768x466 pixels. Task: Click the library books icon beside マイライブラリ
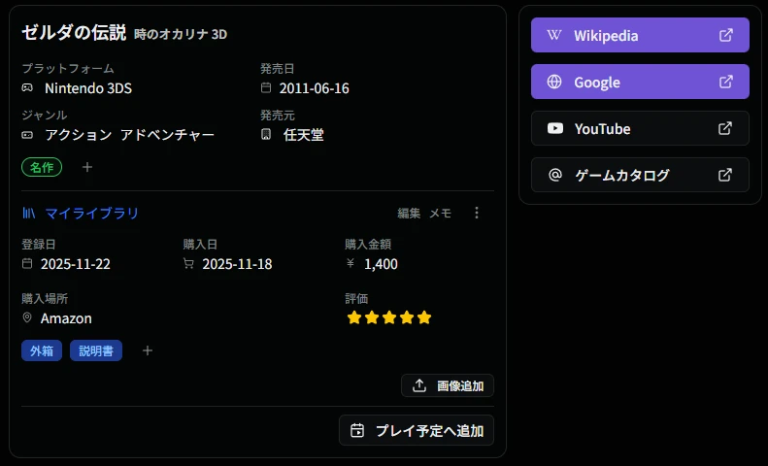(x=29, y=213)
